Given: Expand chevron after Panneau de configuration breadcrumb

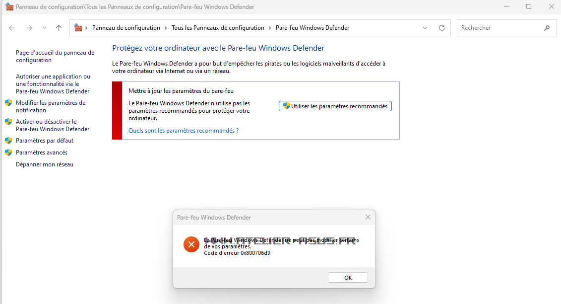Looking at the screenshot, I should 166,28.
